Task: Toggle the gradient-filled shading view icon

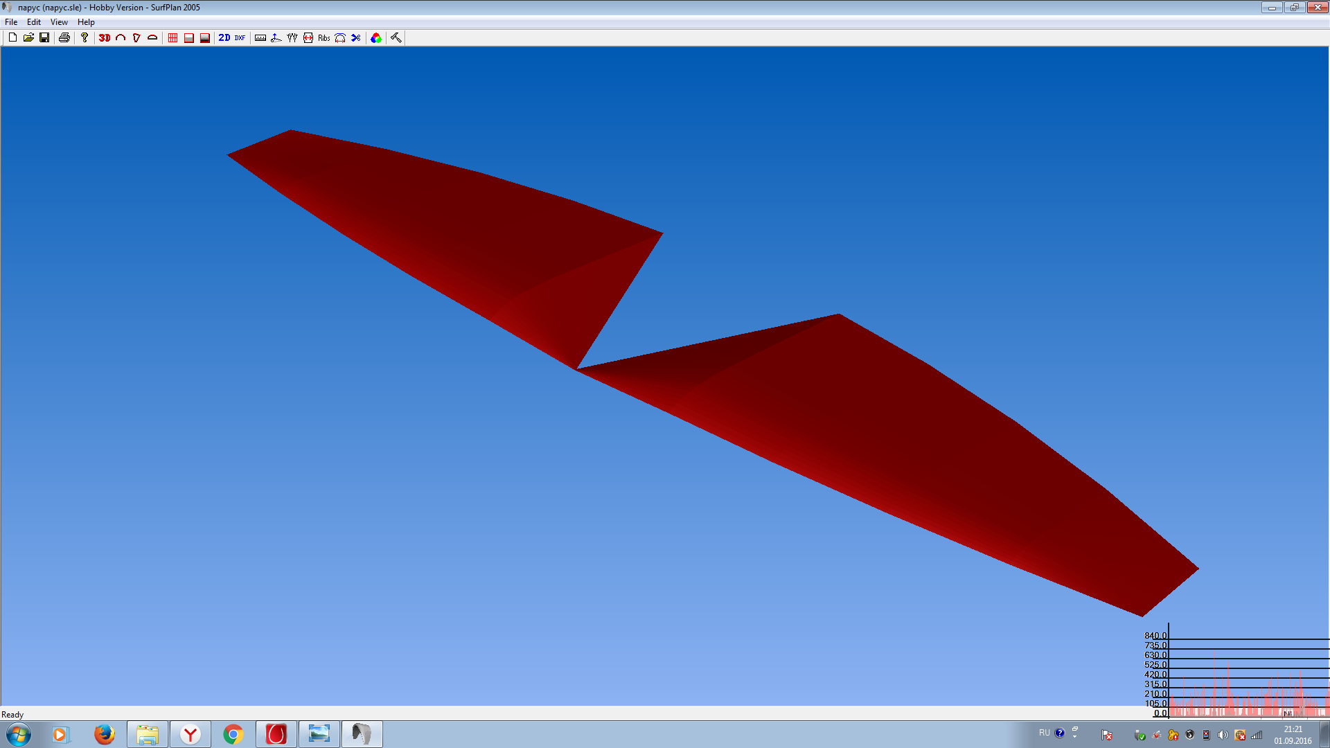Action: 205,37
